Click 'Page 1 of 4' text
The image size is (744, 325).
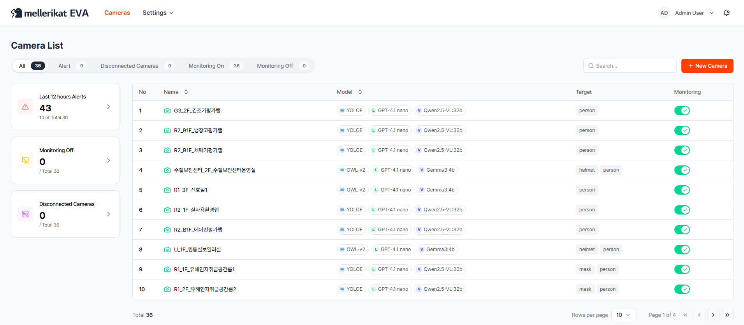(x=662, y=315)
